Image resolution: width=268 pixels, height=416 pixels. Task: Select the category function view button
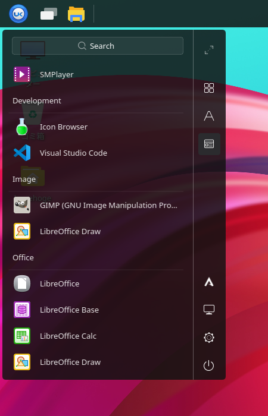coord(209,144)
